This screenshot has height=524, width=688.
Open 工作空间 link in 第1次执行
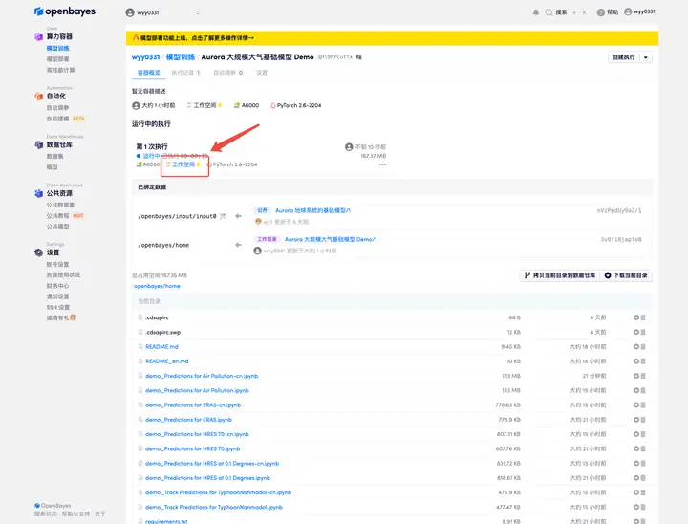pos(183,164)
